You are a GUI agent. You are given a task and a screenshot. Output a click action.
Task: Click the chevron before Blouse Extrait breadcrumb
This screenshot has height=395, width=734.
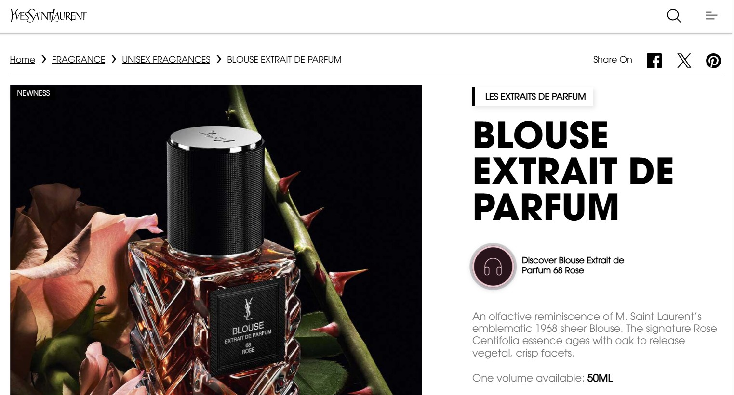[x=219, y=59]
